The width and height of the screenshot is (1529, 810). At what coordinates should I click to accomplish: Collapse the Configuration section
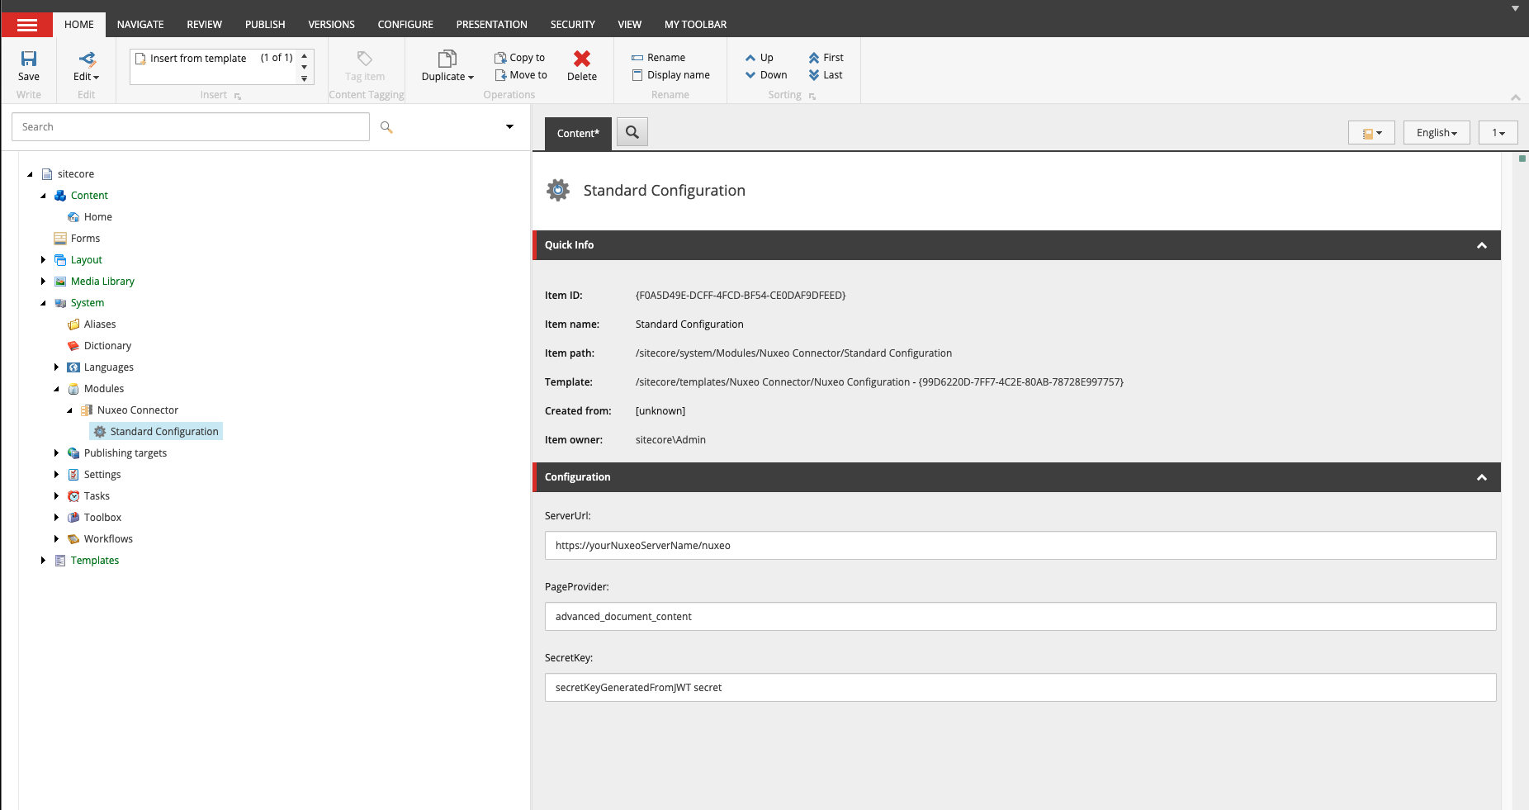[x=1482, y=477]
